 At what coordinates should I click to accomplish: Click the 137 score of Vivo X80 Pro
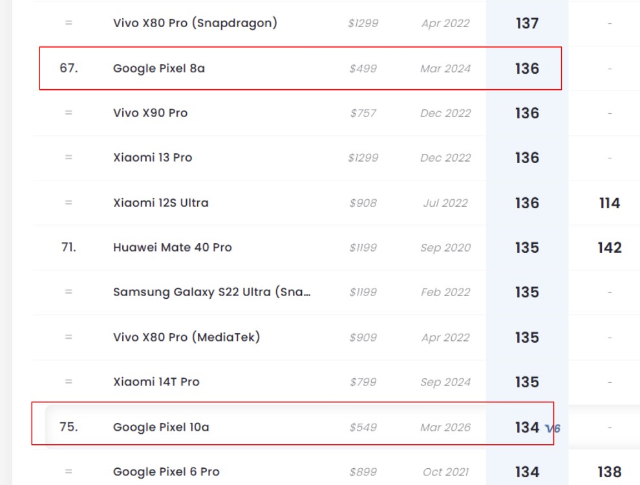[527, 23]
